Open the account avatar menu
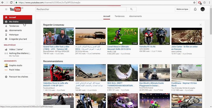This screenshot has width=212, height=108. [203, 9]
